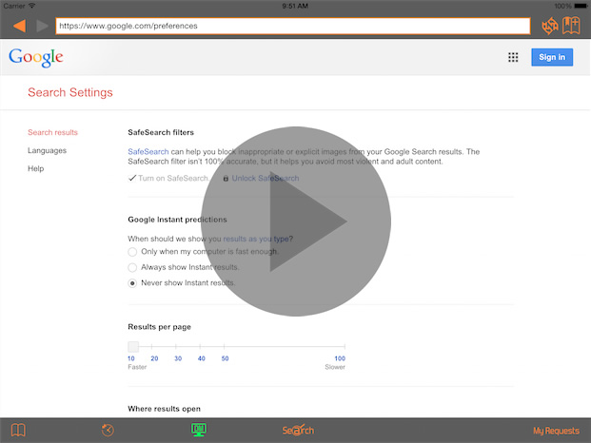The height and width of the screenshot is (443, 591).
Task: Click the blue Sign in button
Action: coord(552,57)
